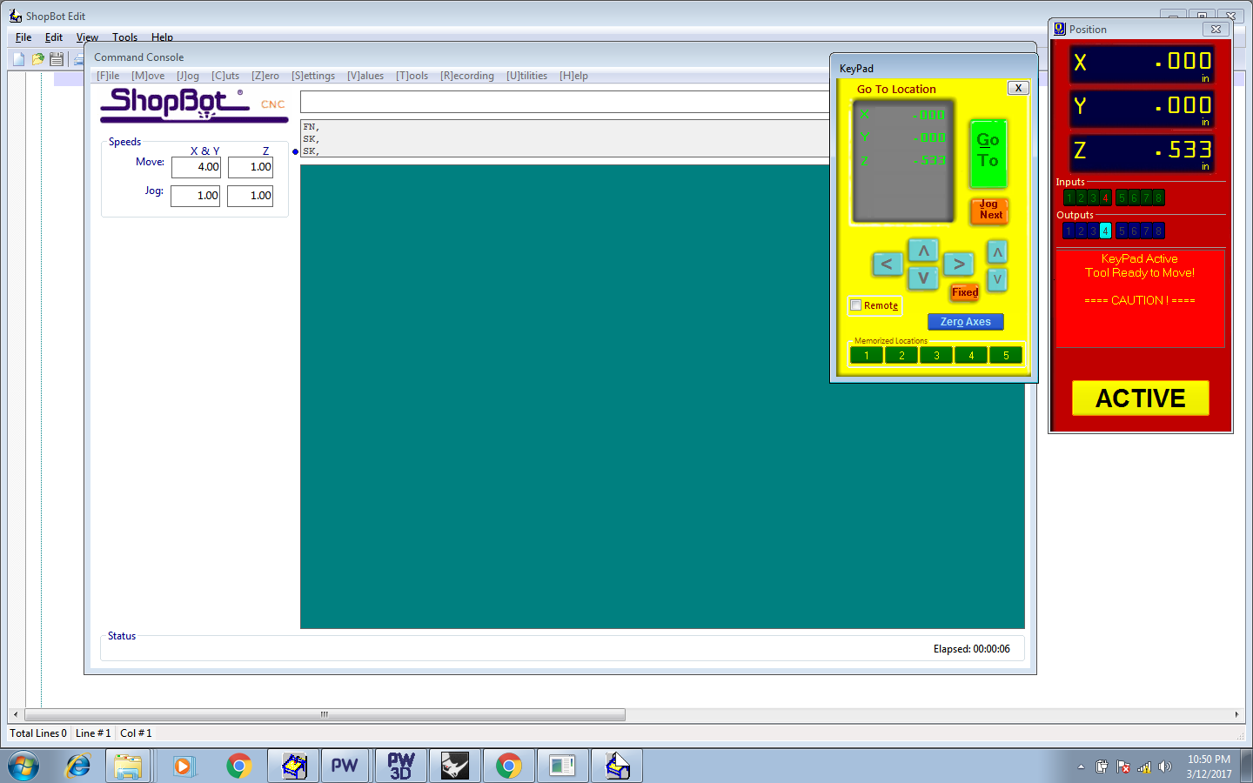Image resolution: width=1253 pixels, height=783 pixels.
Task: Click Input 1 indicator in Position window
Action: tap(1069, 197)
